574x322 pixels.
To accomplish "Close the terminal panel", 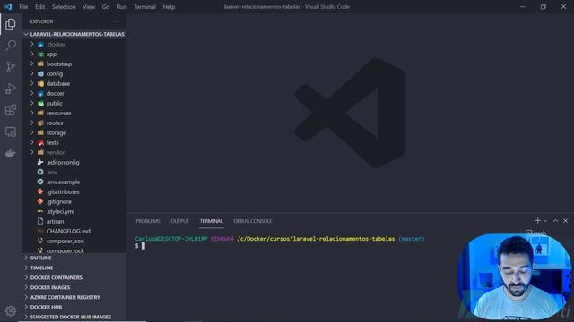I will tap(565, 221).
